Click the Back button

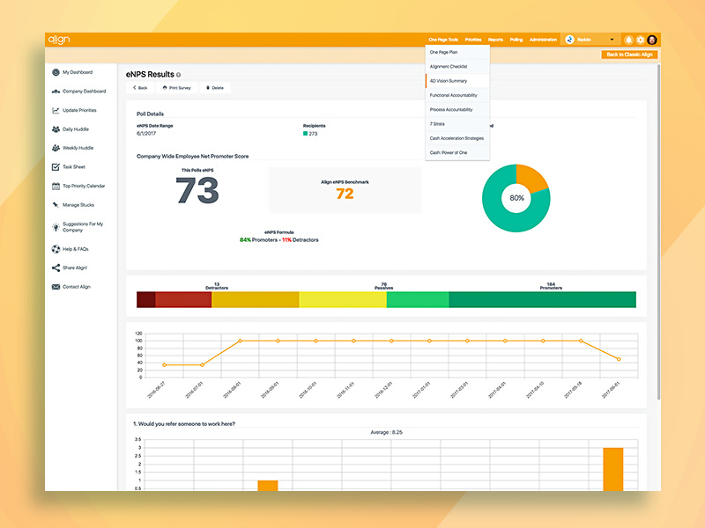coord(140,88)
